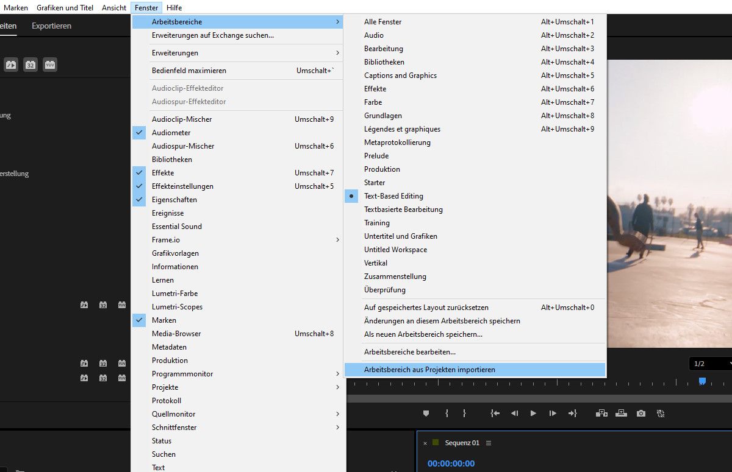Image resolution: width=732 pixels, height=472 pixels.
Task: Toggle the large YUV effects filter icon
Action: [50, 65]
